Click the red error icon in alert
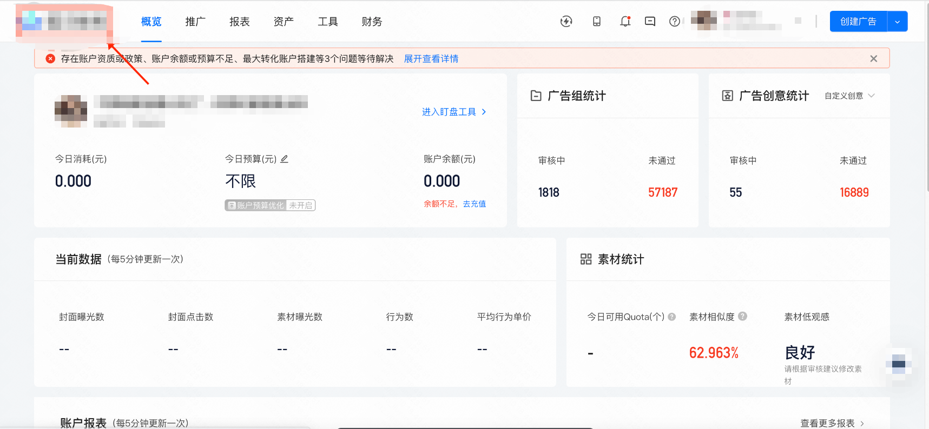This screenshot has height=429, width=929. pyautogui.click(x=50, y=58)
